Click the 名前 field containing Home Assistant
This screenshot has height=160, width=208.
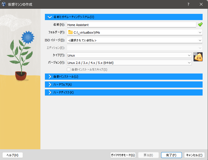132,25
